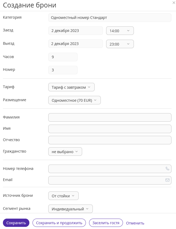Click the envelope icon in Email field
The height and width of the screenshot is (229, 176).
(167, 180)
